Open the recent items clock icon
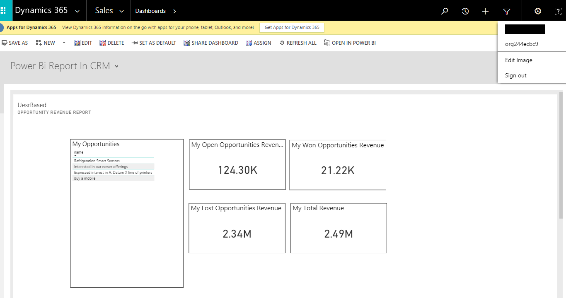Screen dimensions: 566x298 coord(465,11)
